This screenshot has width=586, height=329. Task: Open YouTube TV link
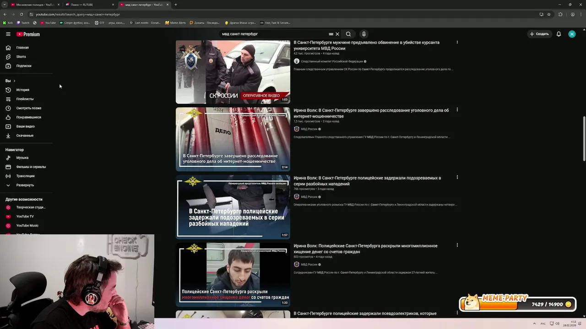pos(25,217)
